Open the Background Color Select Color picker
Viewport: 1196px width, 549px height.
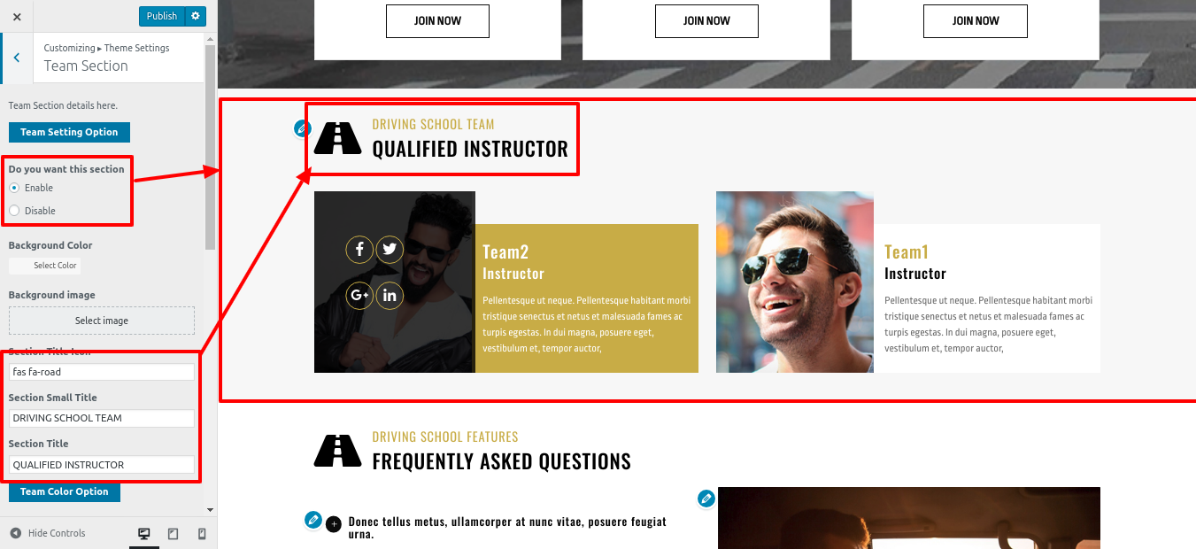click(44, 266)
